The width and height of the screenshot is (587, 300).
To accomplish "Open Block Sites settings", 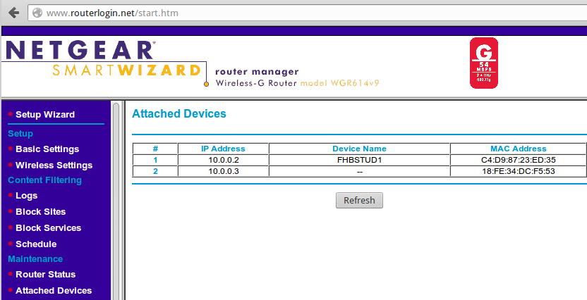I will [40, 211].
